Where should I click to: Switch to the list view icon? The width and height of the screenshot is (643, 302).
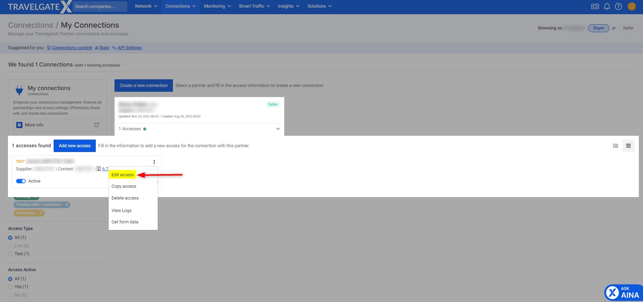pos(616,146)
